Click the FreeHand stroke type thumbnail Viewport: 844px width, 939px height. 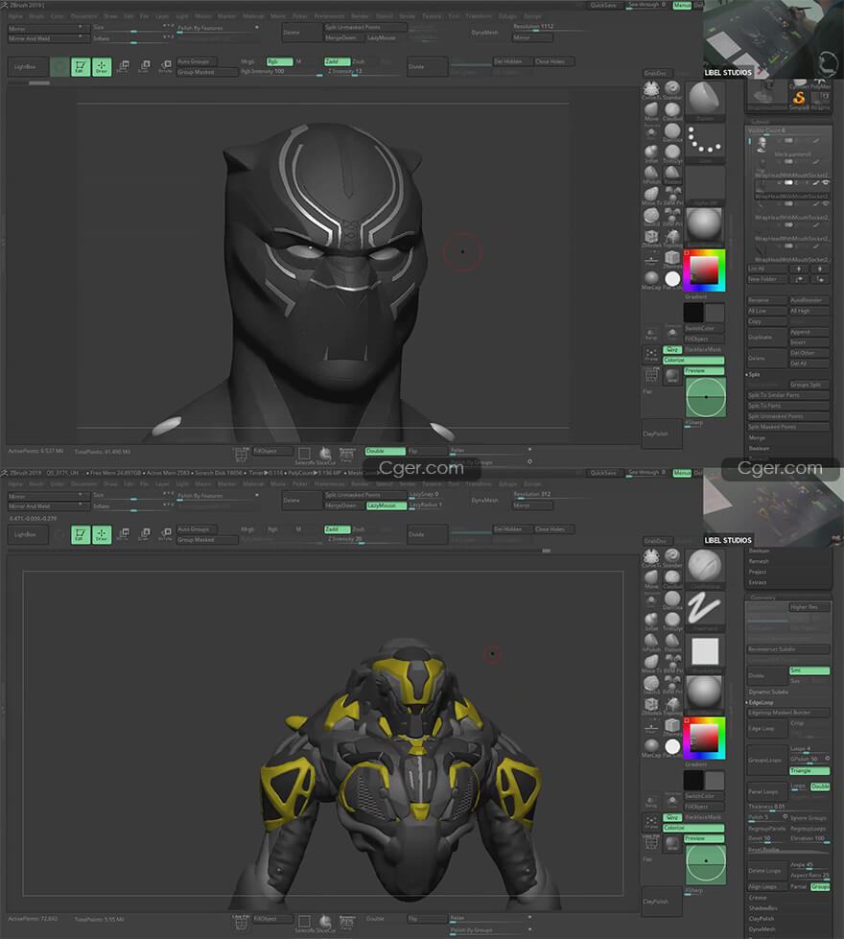click(x=706, y=608)
